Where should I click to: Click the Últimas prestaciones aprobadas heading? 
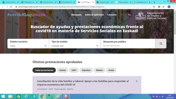coord(57,62)
